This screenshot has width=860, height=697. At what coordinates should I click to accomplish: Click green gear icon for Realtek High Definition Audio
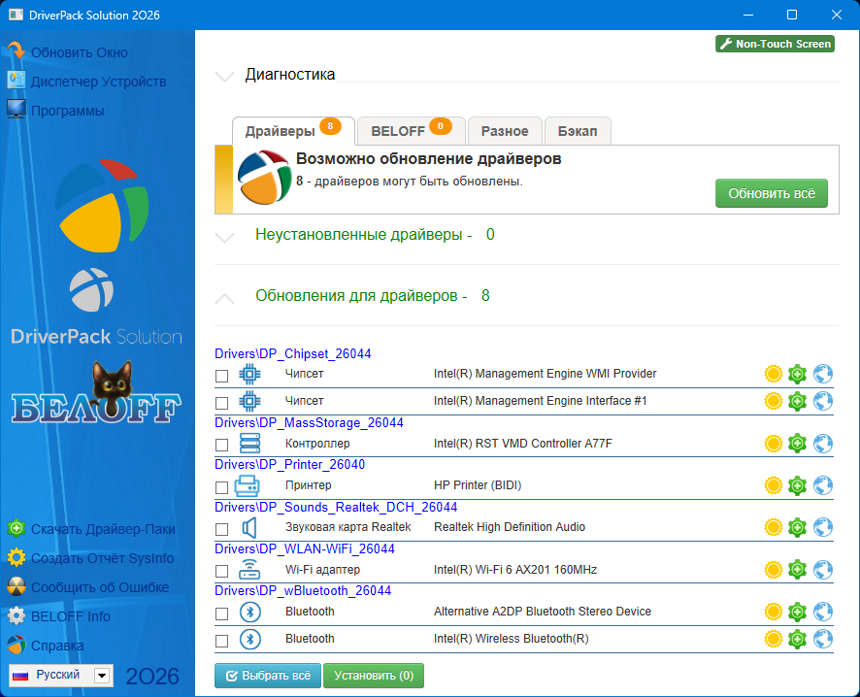[x=797, y=527]
